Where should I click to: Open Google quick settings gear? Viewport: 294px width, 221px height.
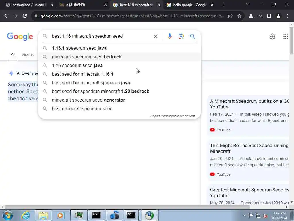[x=272, y=37]
